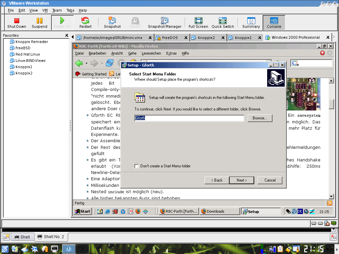Switch to R8C-Forth Firefox taskbar button
This screenshot has height=254, width=339.
(179, 211)
